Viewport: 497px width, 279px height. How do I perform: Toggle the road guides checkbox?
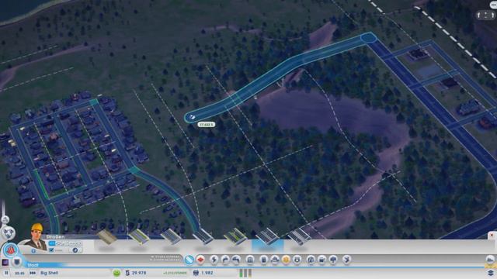tap(51, 250)
